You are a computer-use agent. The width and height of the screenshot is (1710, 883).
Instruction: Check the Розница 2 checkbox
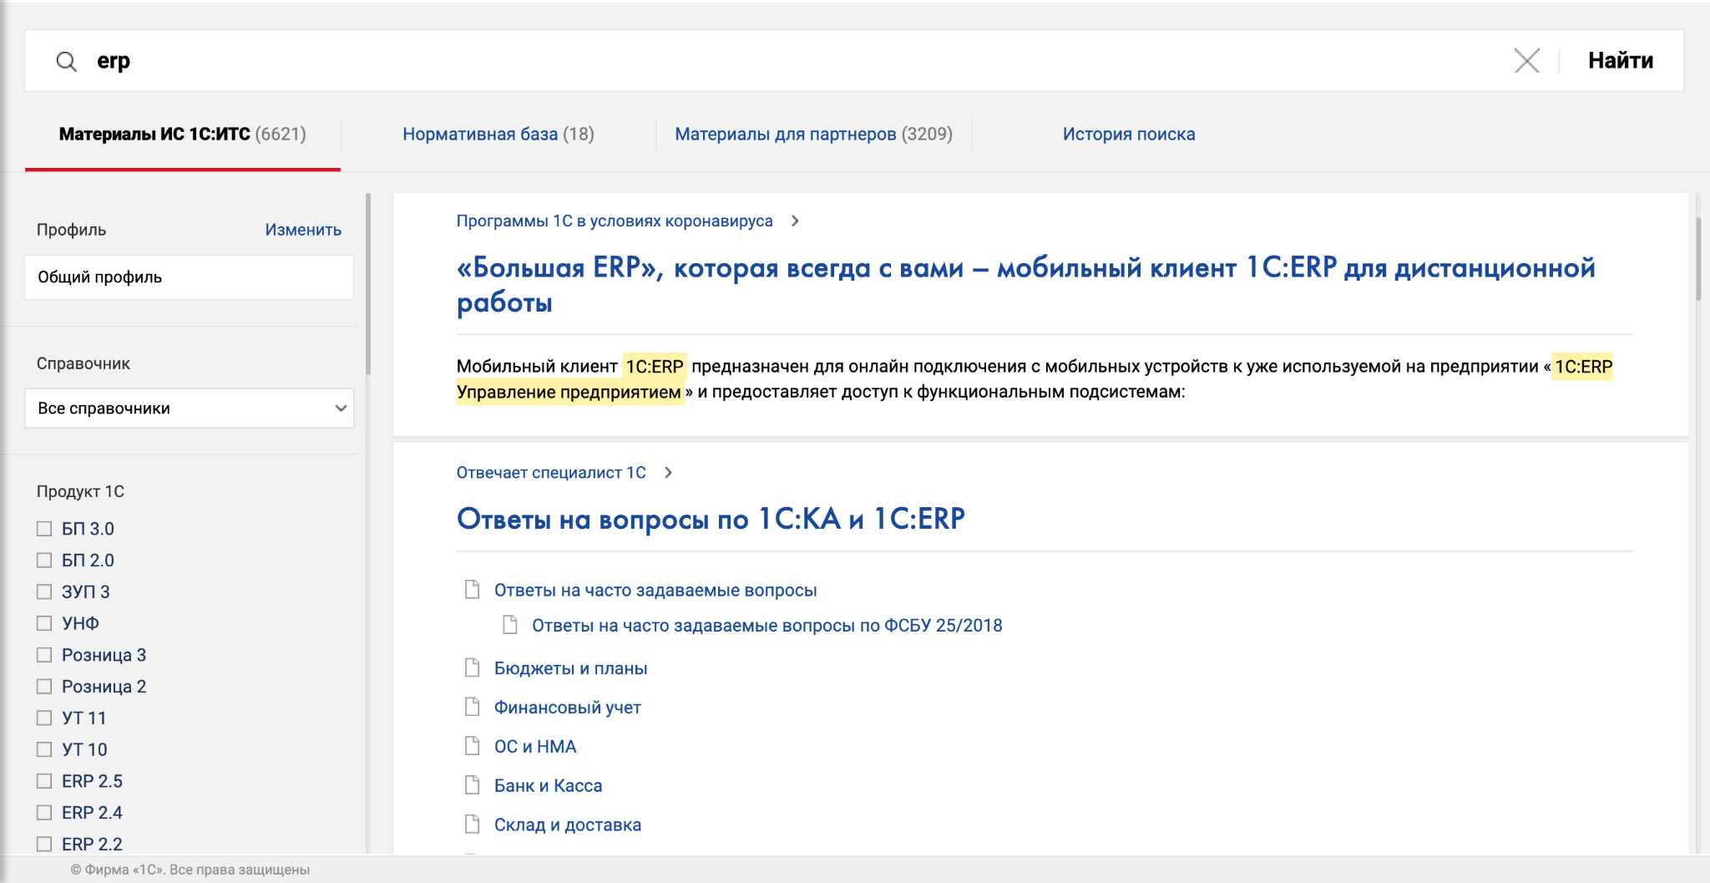tap(44, 687)
